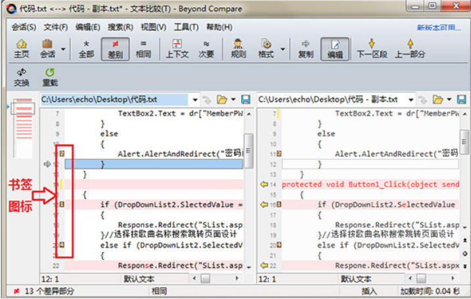Open the 工具(T) menu

click(x=186, y=27)
